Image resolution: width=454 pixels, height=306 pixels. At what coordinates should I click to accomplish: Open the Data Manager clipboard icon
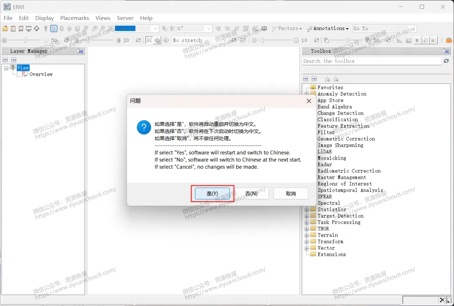click(x=13, y=29)
